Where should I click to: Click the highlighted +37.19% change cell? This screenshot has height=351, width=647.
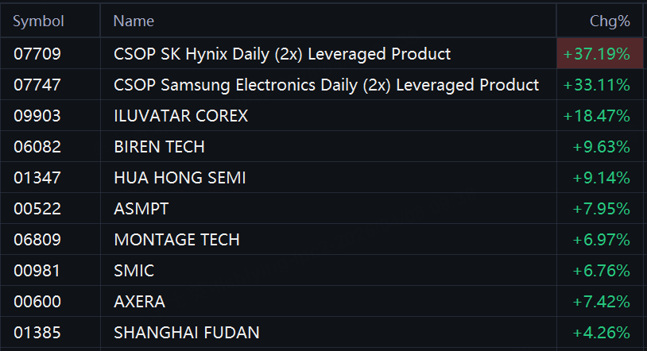coord(596,54)
